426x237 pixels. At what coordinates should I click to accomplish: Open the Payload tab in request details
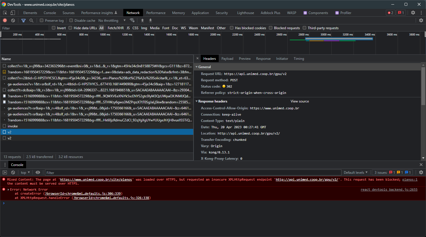pyautogui.click(x=227, y=58)
